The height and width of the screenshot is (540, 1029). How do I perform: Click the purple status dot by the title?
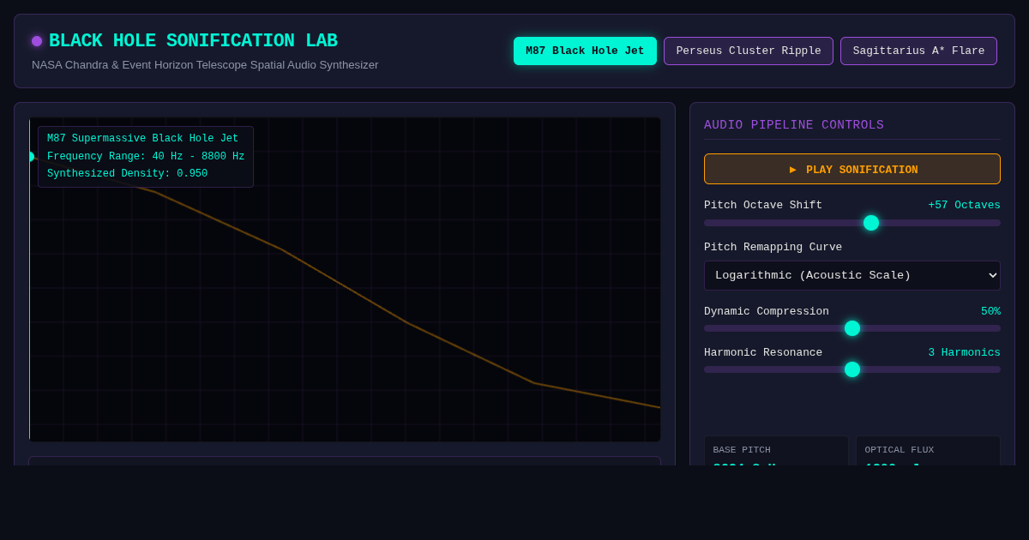point(37,41)
